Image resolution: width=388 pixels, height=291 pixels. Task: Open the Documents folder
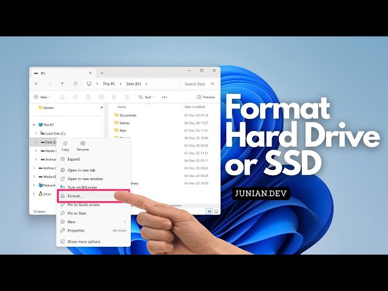tap(125, 115)
